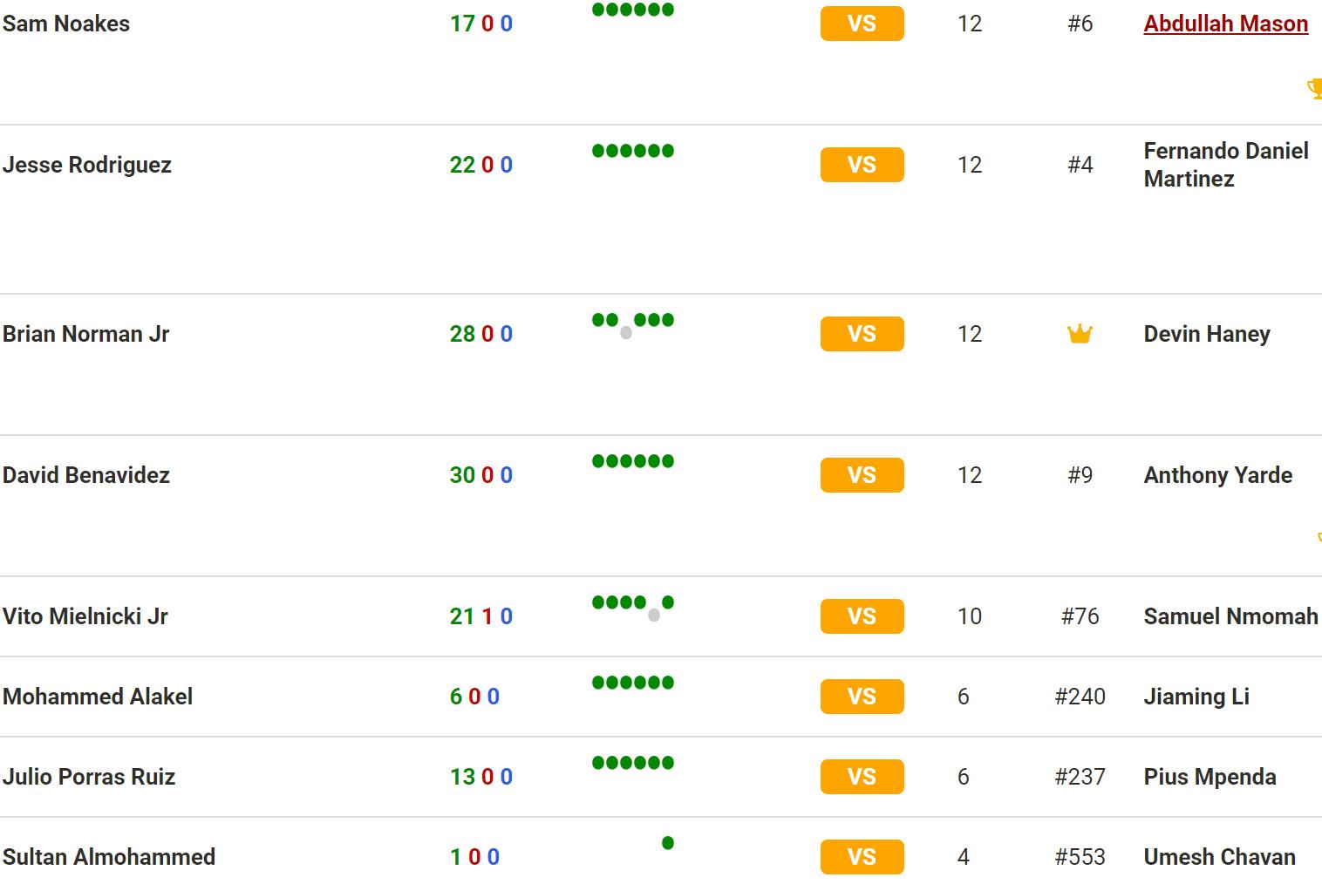The width and height of the screenshot is (1322, 884).
Task: Click Jesse Rodriguez's form dots indicator
Action: 632,151
